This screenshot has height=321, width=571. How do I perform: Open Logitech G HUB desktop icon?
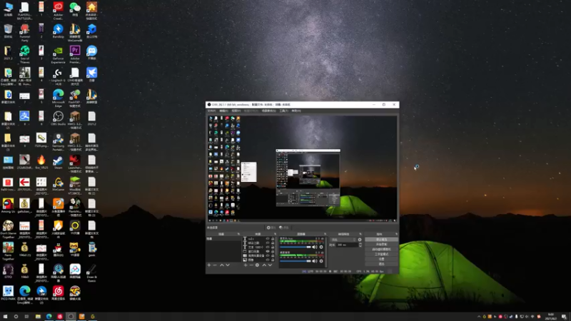click(58, 75)
